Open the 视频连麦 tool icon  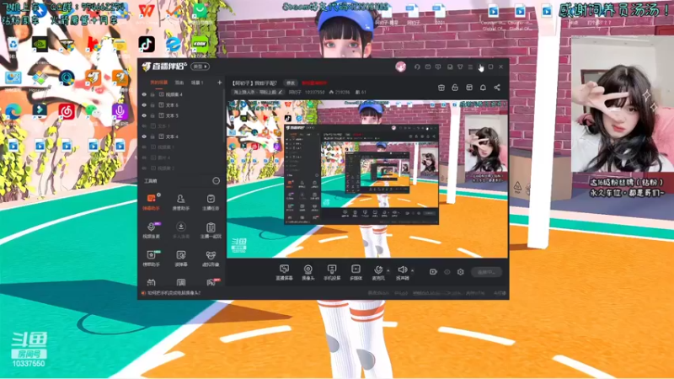[151, 230]
